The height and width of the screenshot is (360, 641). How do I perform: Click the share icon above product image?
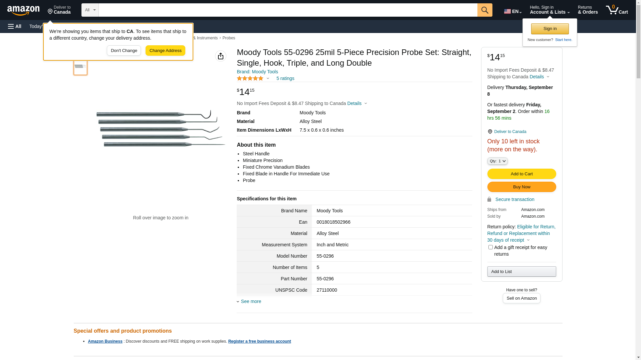coord(220,56)
